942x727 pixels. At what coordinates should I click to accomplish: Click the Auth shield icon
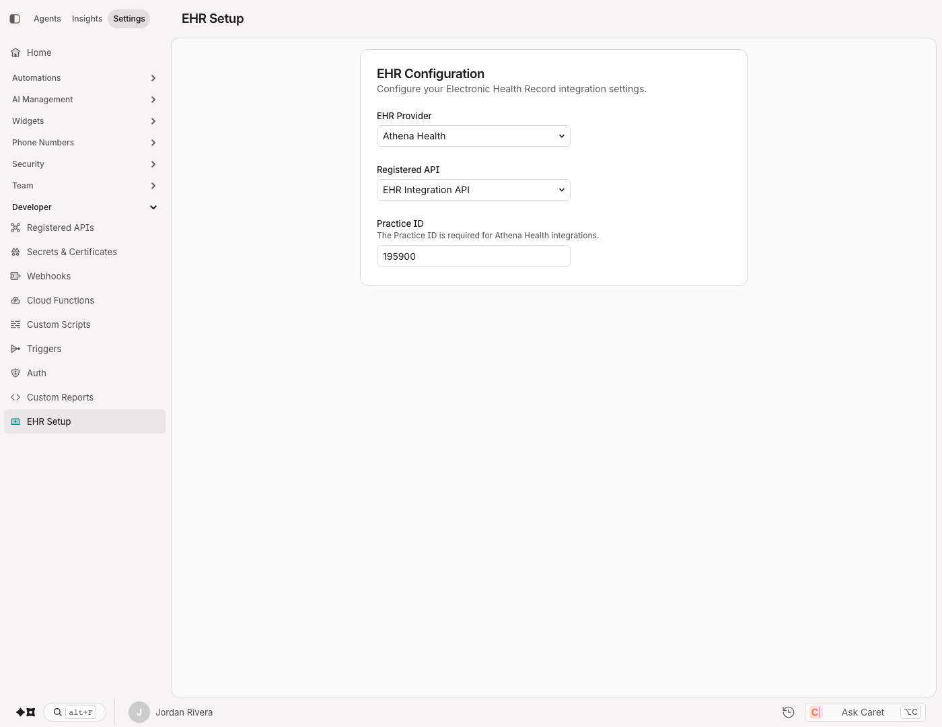(x=15, y=373)
